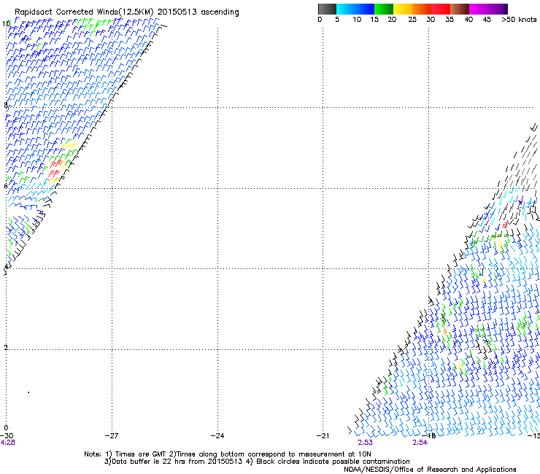The height and width of the screenshot is (474, 540).
Task: Click the yellow 20-25 knots legend swatch
Action: (403, 9)
